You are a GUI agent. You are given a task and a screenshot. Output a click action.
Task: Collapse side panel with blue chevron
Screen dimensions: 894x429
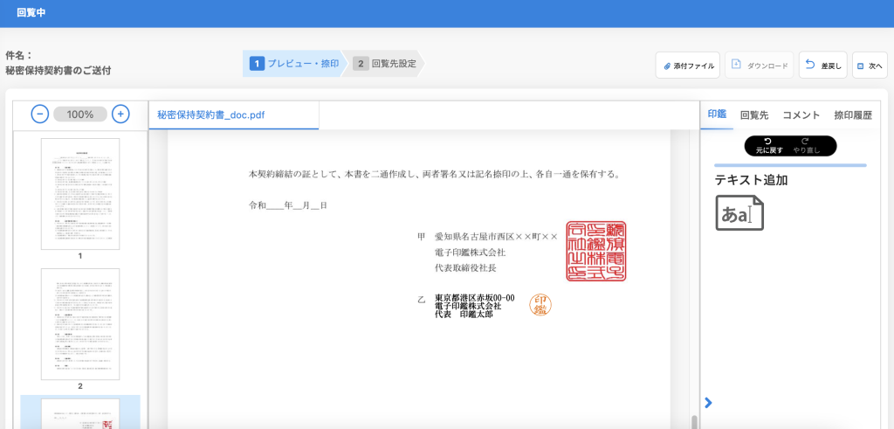point(708,403)
